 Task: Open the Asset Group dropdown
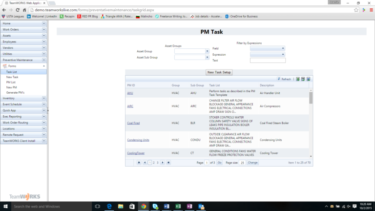click(207, 51)
